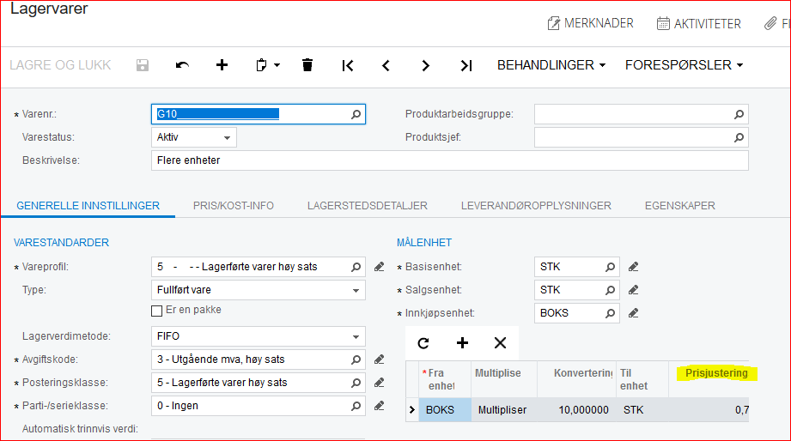Click the AKTIVITETER button
Screen dimensions: 791x441
[x=698, y=23]
